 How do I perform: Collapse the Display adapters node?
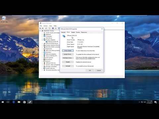[x=42, y=40]
